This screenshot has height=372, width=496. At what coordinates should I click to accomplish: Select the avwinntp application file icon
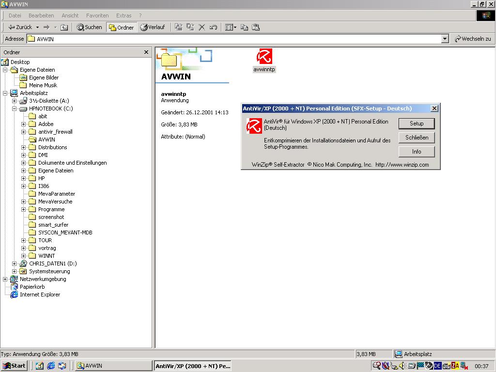[x=264, y=60]
